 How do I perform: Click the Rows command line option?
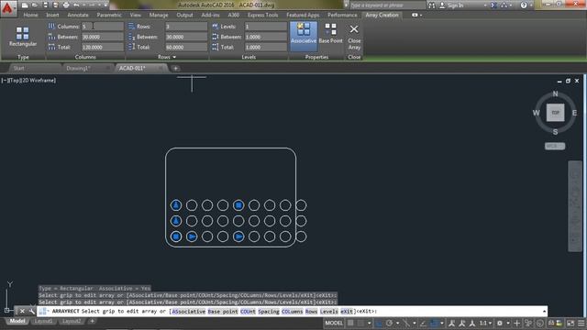click(311, 312)
